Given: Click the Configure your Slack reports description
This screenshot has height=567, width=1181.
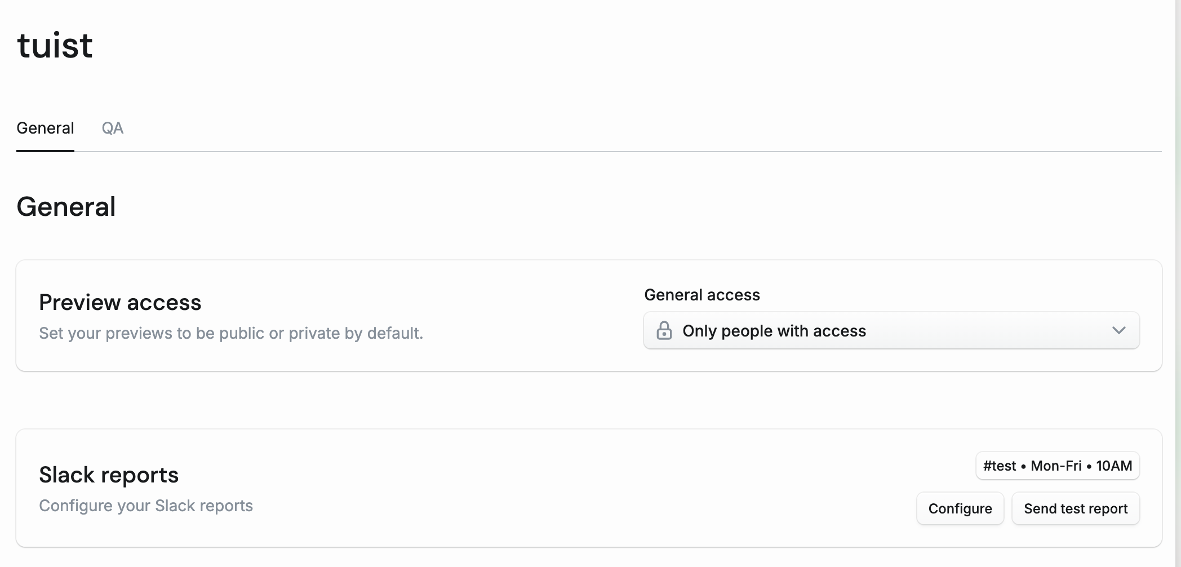Looking at the screenshot, I should click(145, 506).
